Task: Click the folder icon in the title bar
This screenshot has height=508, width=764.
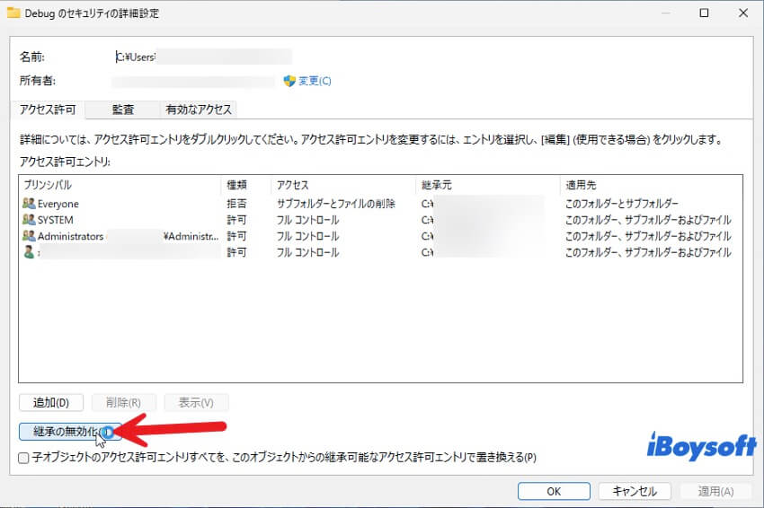Action: [13, 13]
